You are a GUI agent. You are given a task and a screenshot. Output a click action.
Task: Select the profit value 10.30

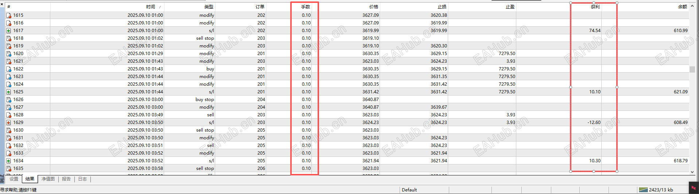pos(595,161)
